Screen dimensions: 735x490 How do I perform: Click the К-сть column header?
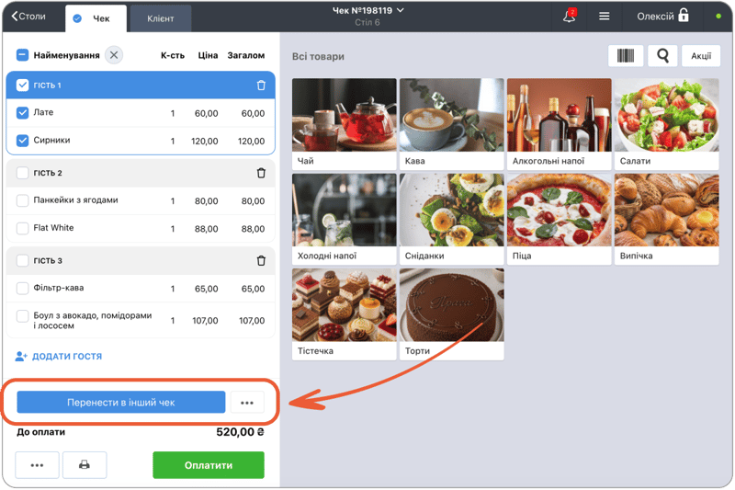[173, 55]
